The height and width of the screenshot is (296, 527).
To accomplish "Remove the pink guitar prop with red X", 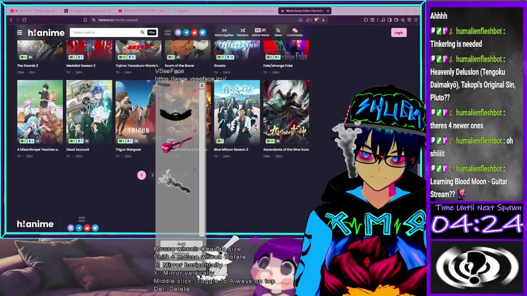I will [x=195, y=131].
